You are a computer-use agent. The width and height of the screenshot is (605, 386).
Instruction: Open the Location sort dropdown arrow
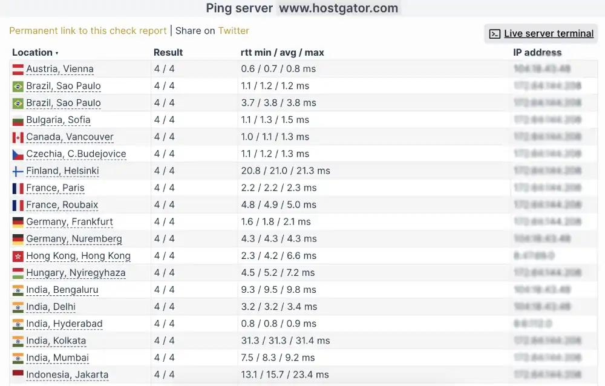[x=56, y=53]
